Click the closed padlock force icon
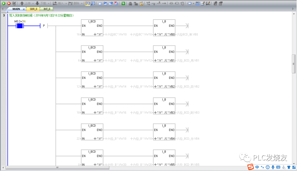Image resolution: width=297 pixels, height=171 pixels. coord(130,3)
